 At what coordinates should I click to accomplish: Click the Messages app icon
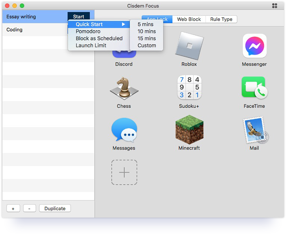(x=124, y=130)
